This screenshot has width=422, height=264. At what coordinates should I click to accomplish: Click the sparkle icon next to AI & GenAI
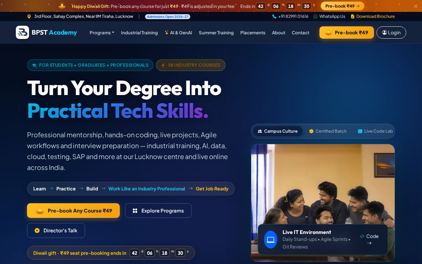point(166,32)
